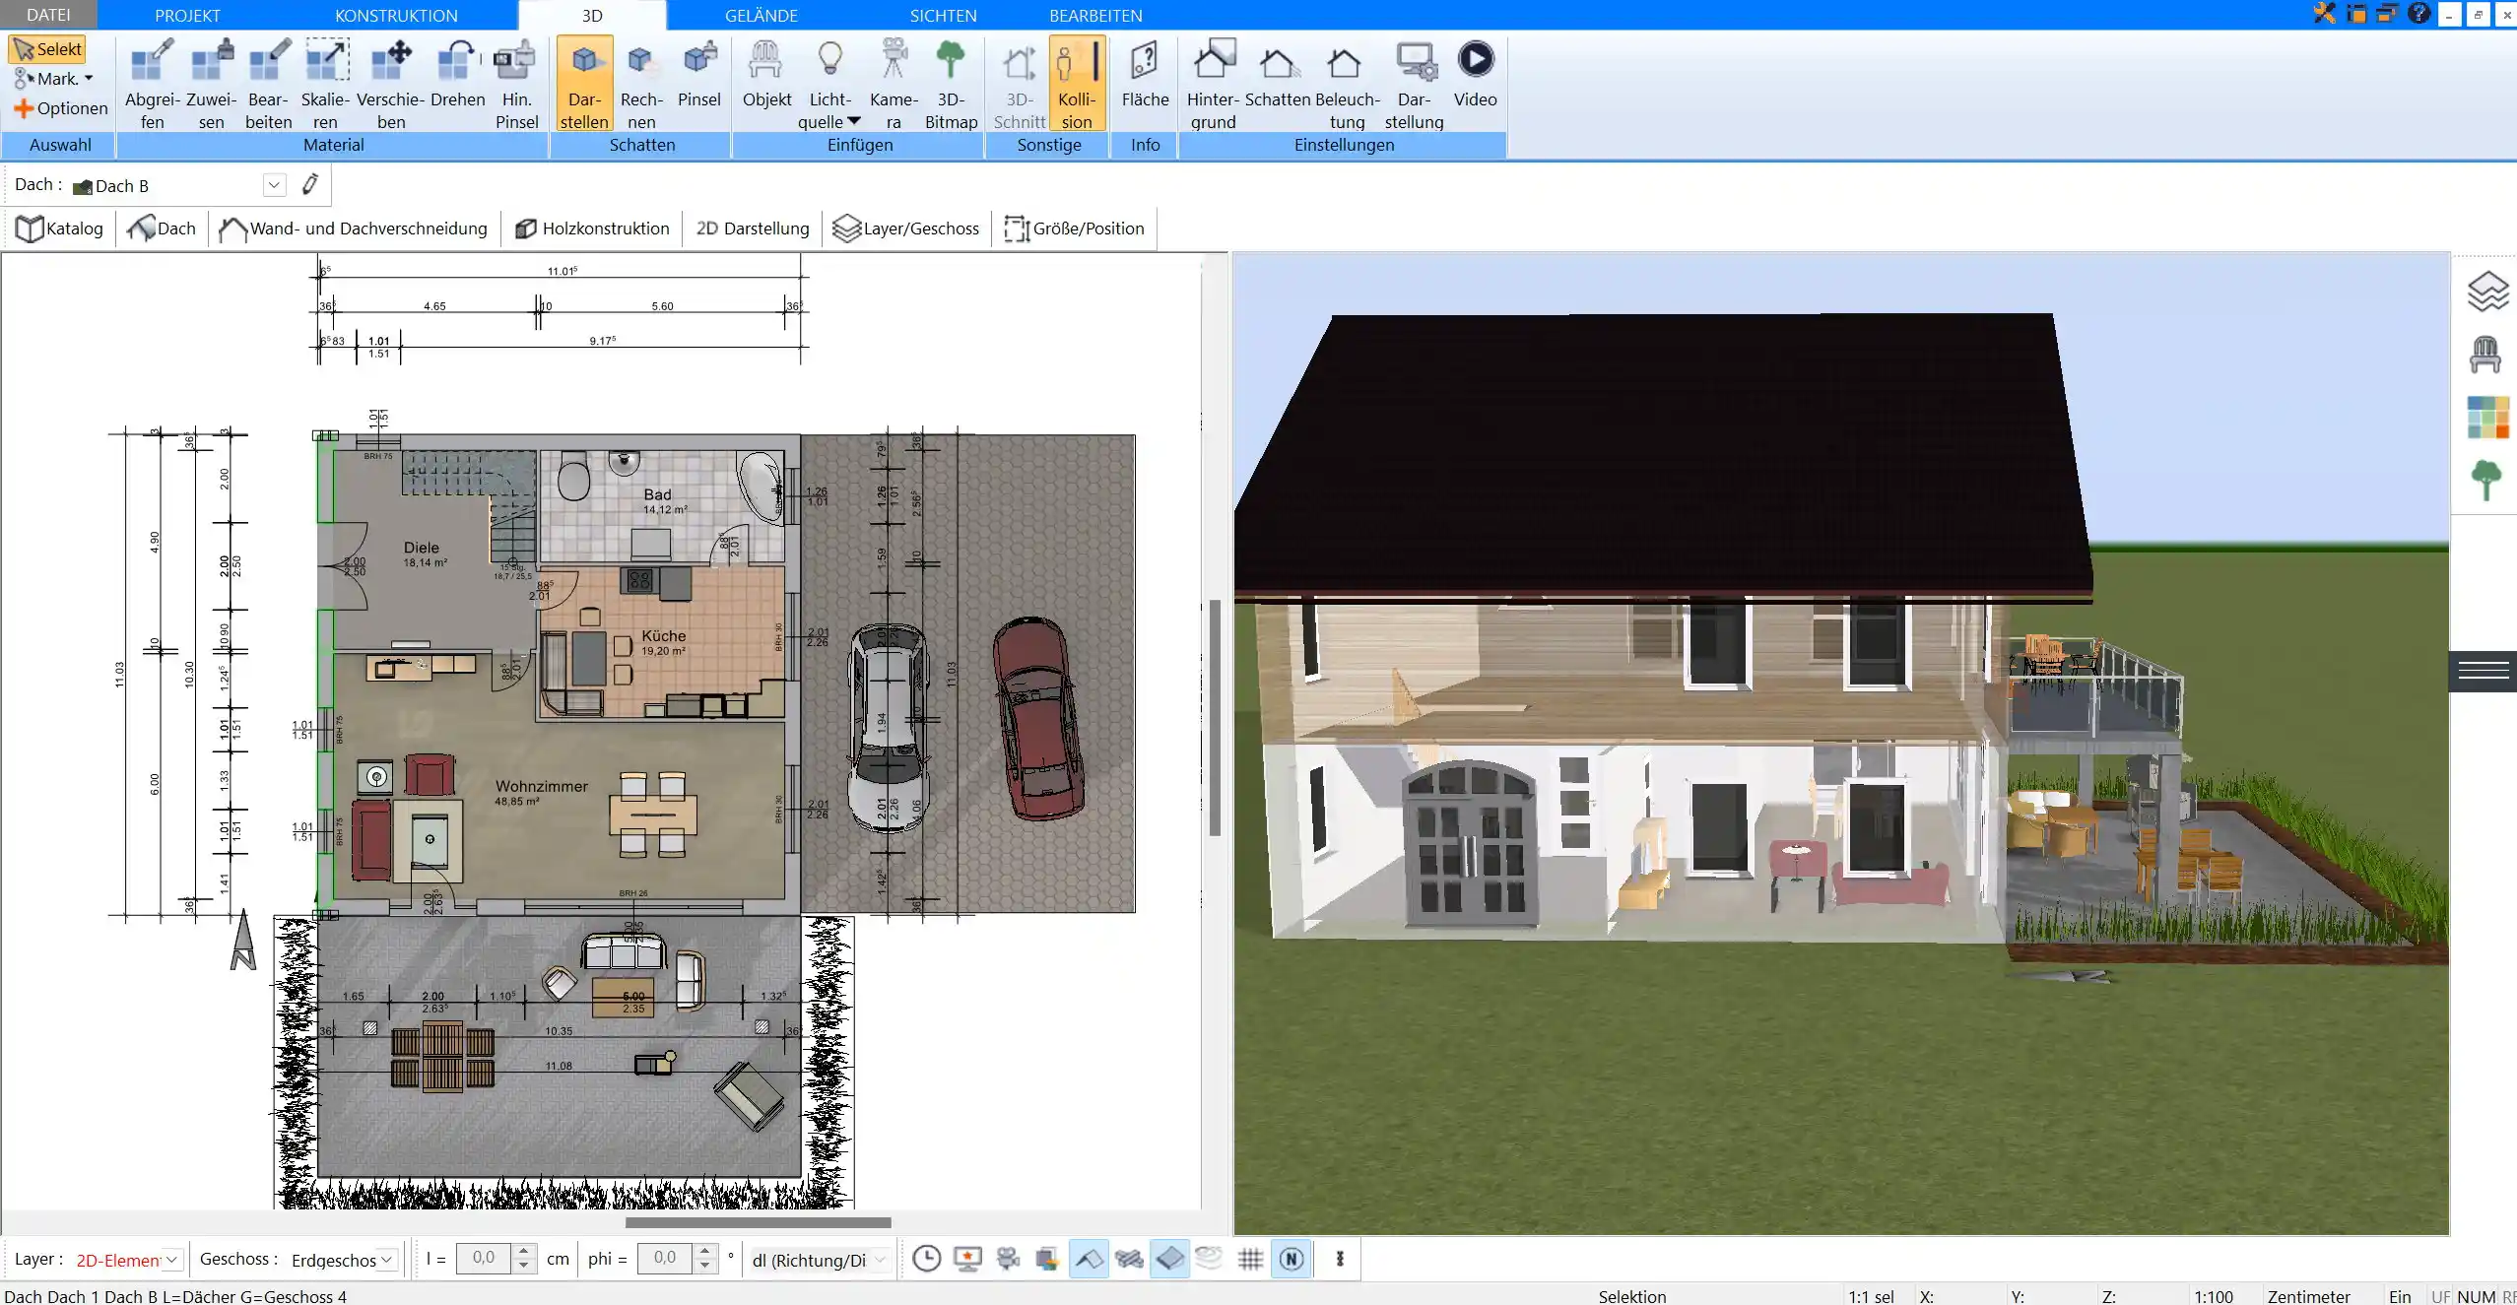Select the Abgreifen material picker tool
Screen dimensions: 2517x1305
(x=153, y=84)
